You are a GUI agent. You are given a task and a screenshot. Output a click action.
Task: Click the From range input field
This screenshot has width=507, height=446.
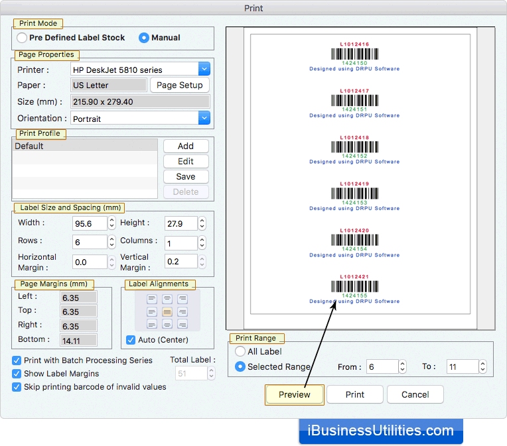coord(382,366)
